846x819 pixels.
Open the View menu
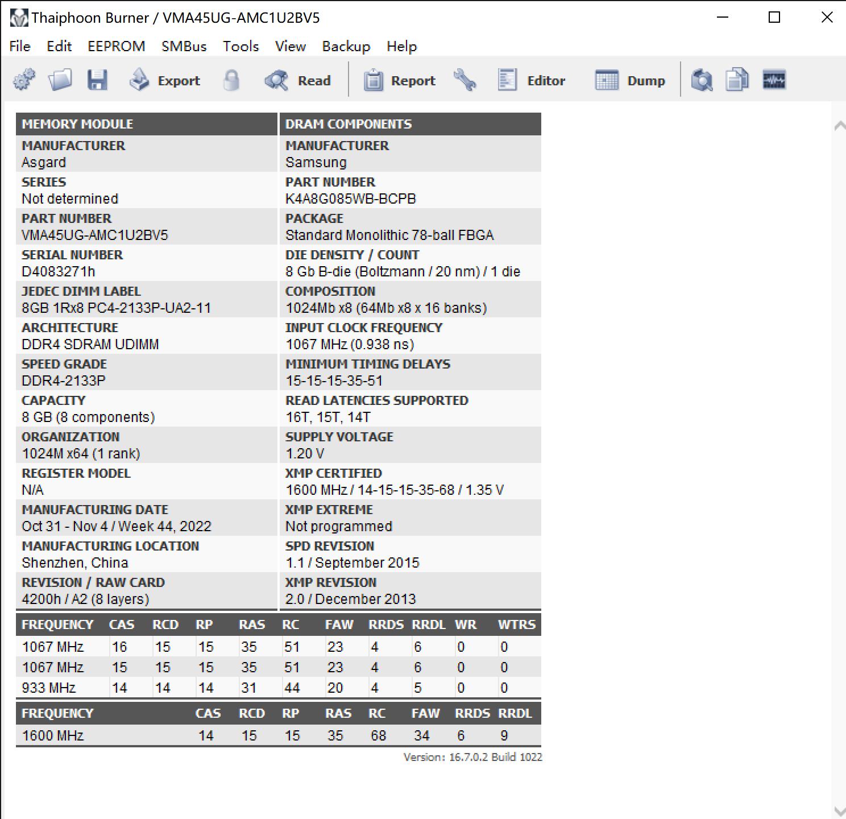pyautogui.click(x=291, y=46)
